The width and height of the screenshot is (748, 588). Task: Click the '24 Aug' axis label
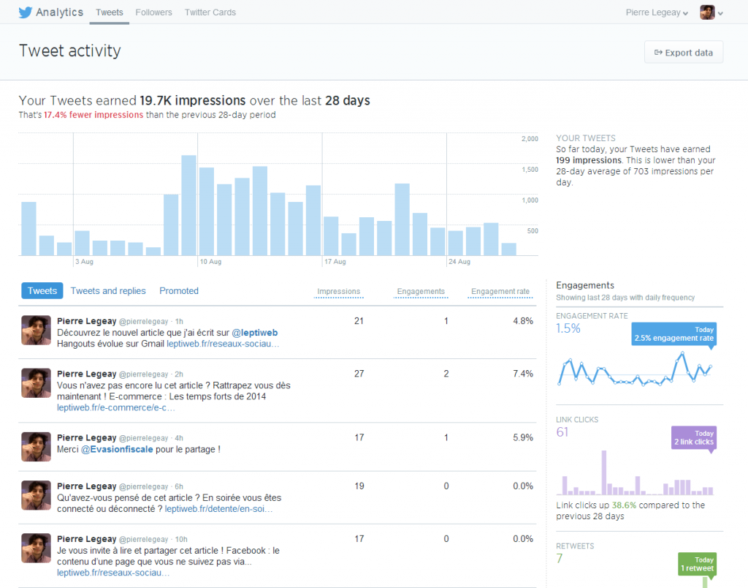(x=459, y=262)
